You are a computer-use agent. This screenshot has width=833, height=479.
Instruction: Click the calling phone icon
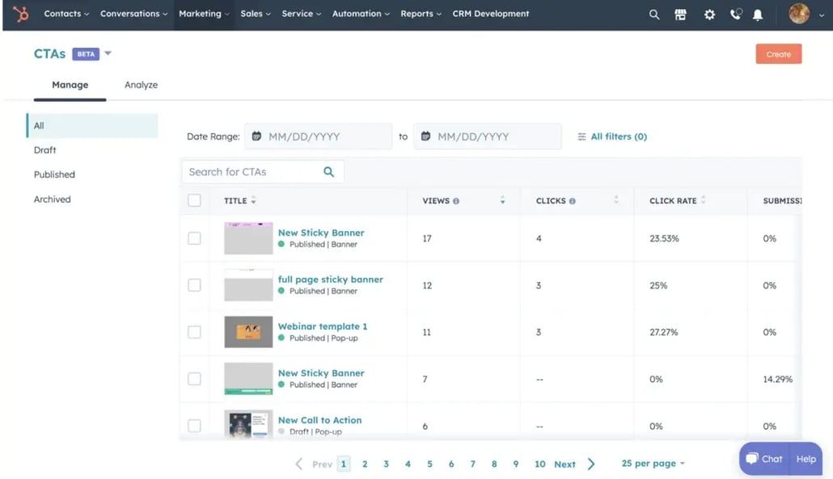735,15
